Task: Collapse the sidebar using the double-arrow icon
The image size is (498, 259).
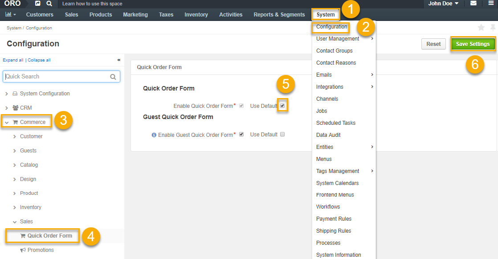Action: coord(118,59)
